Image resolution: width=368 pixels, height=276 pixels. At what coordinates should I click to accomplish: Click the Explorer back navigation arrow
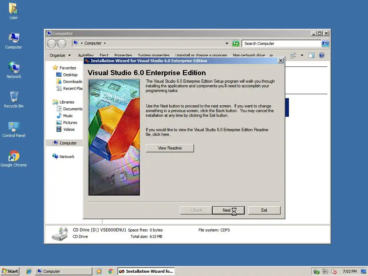point(52,43)
